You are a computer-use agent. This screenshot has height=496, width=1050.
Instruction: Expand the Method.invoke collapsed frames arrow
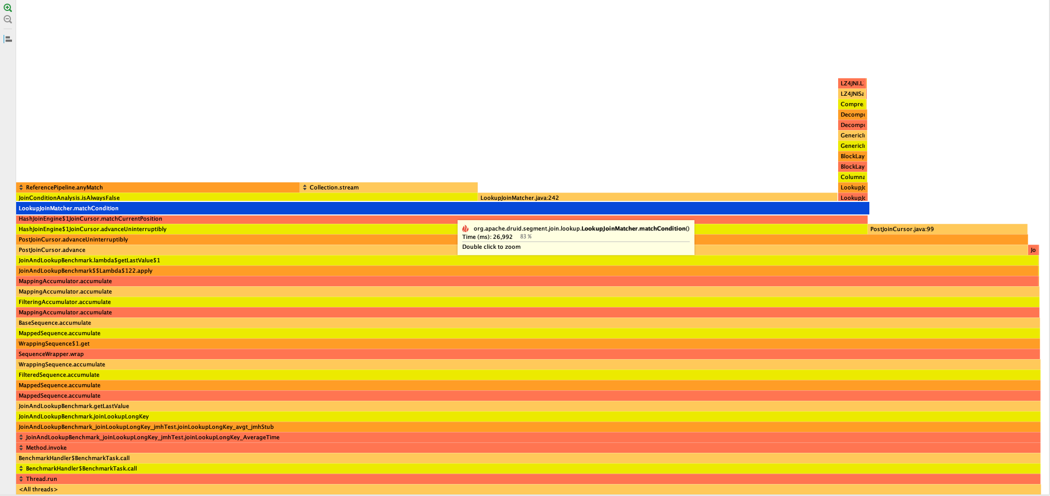(x=21, y=448)
